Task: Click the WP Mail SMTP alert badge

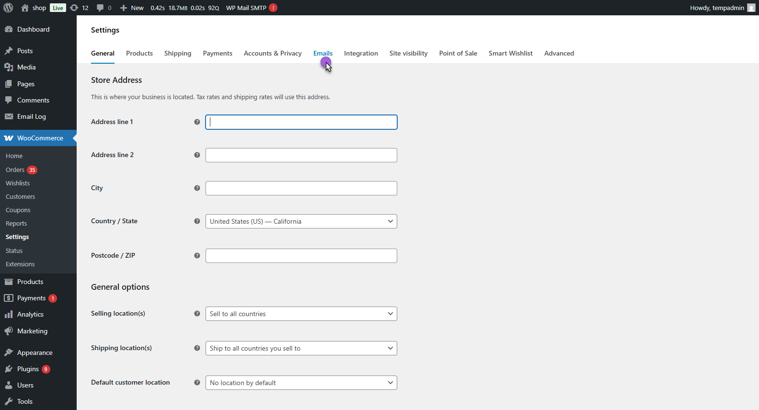Action: 273,8
